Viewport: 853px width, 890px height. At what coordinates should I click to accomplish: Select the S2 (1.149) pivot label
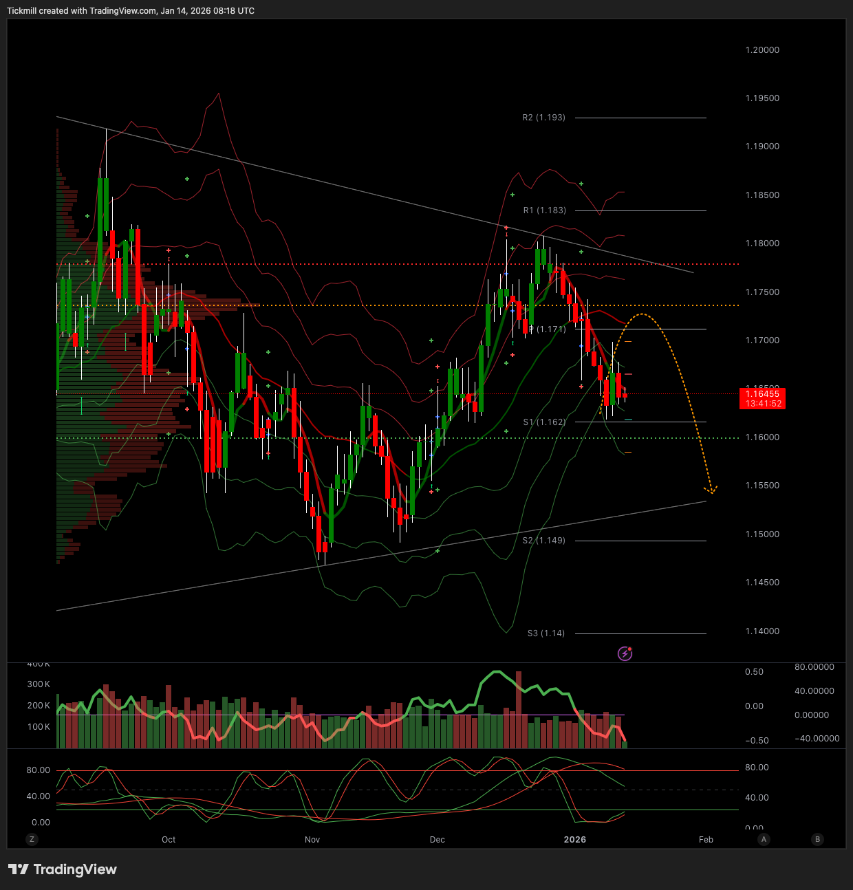pyautogui.click(x=543, y=541)
